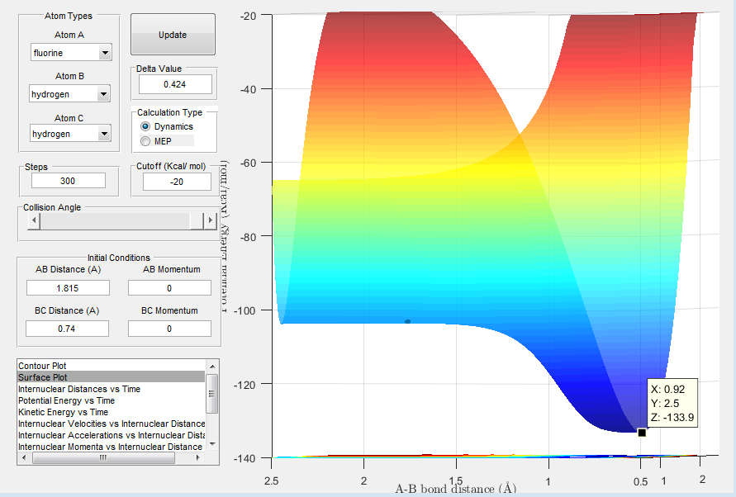Select Potential Energy vs Time
Viewport: 736px width, 497px height.
(112, 400)
